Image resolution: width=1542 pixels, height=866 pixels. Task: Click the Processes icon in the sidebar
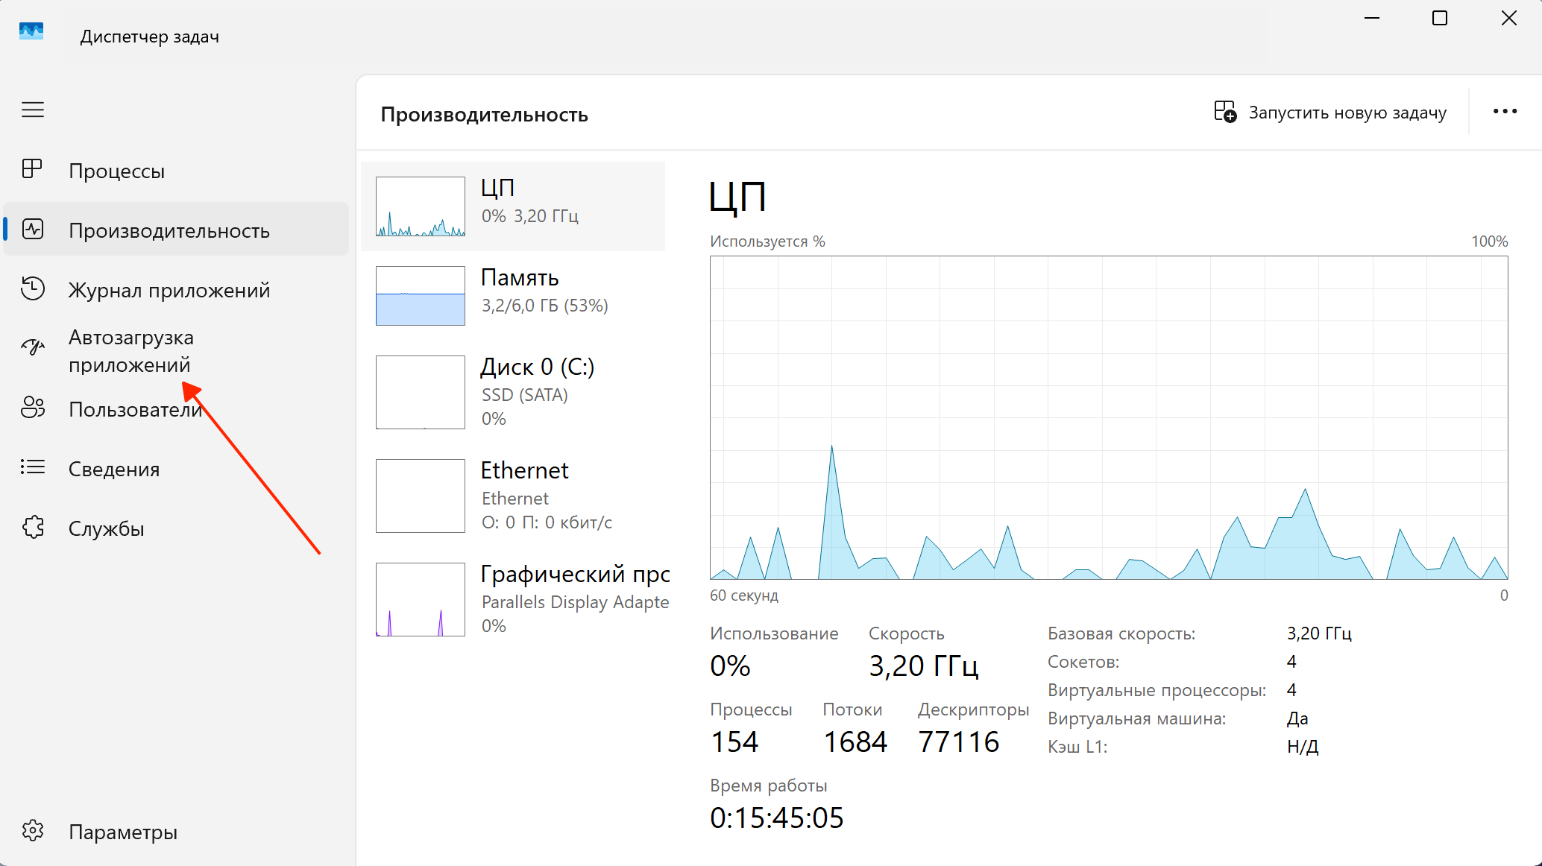[32, 169]
